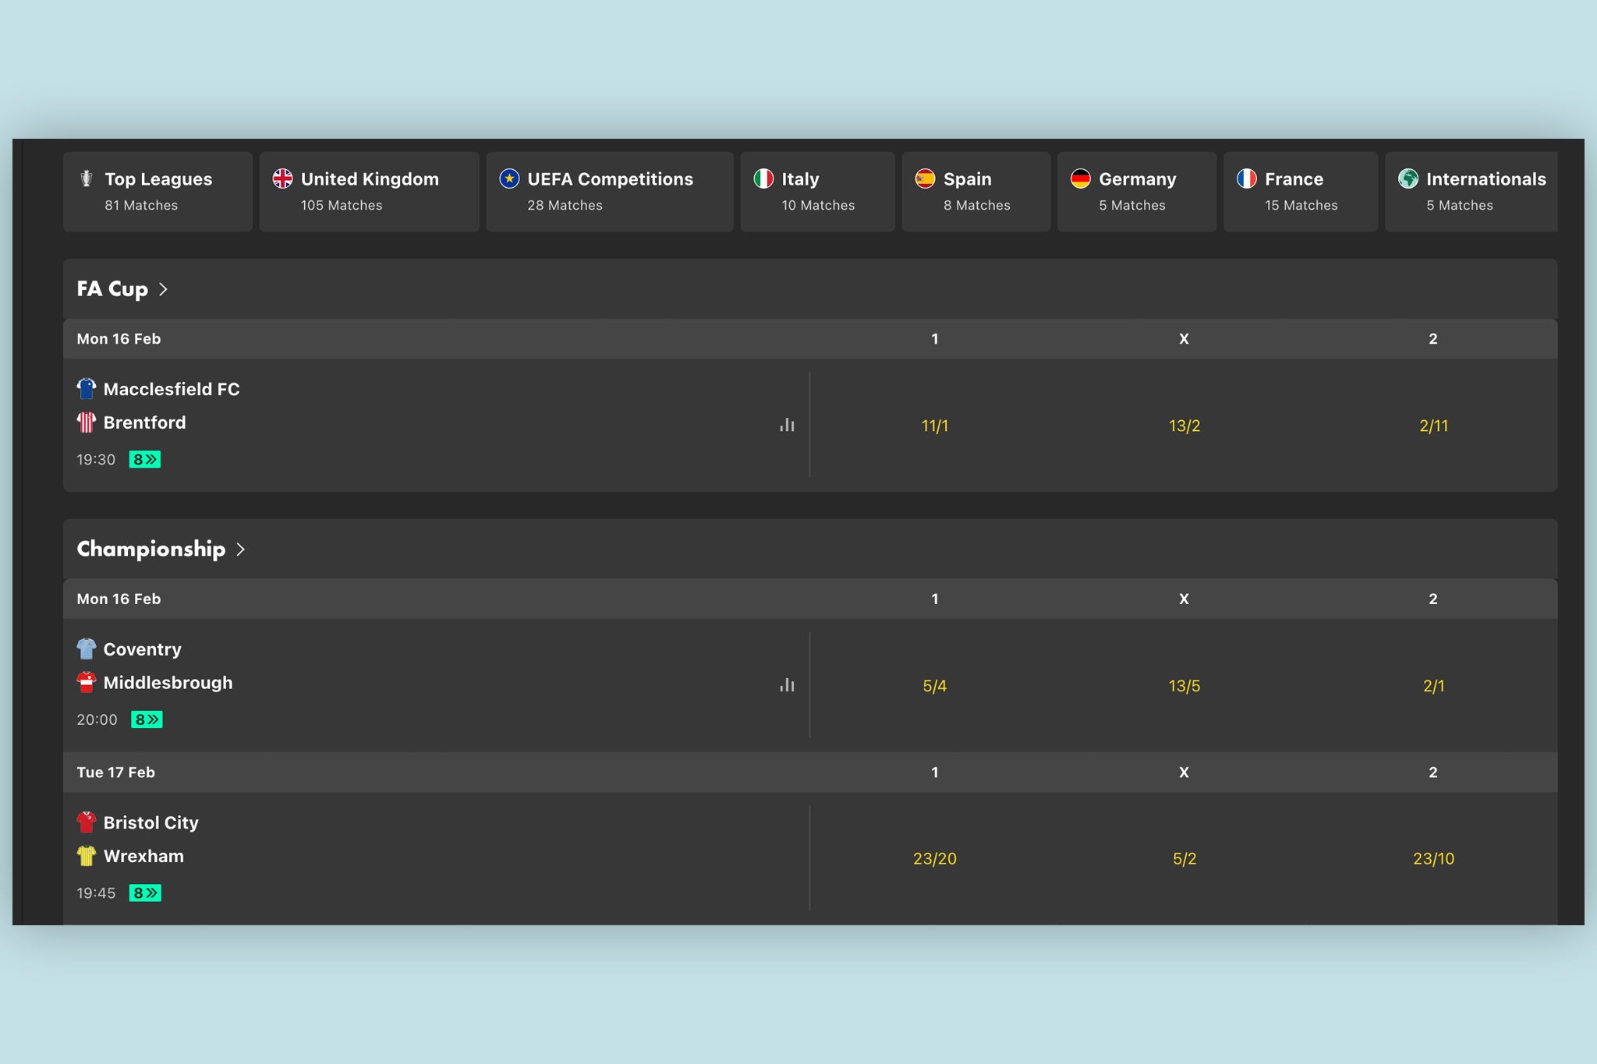The width and height of the screenshot is (1597, 1064).
Task: Open stats icon for Coventry vs Middlesbrough
Action: (x=787, y=685)
